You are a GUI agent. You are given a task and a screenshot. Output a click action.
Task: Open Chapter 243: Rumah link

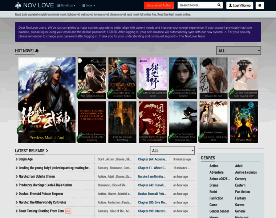point(152,185)
